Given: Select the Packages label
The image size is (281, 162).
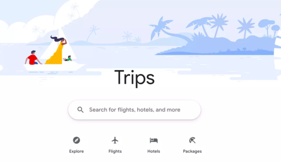Looking at the screenshot, I should pyautogui.click(x=192, y=151).
